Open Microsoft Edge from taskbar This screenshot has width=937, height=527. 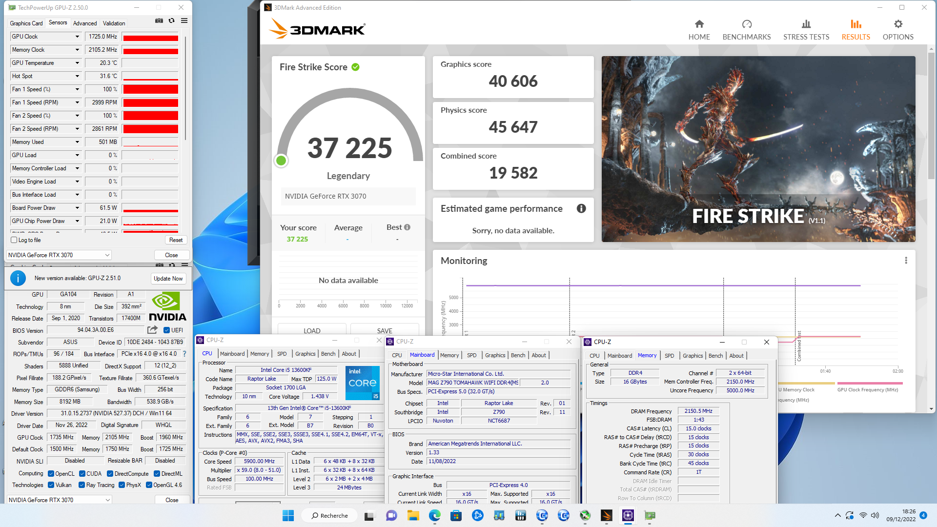[434, 515]
